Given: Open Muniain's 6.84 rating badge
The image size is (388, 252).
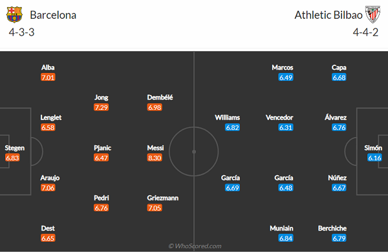Looking at the screenshot, I should pyautogui.click(x=286, y=238).
